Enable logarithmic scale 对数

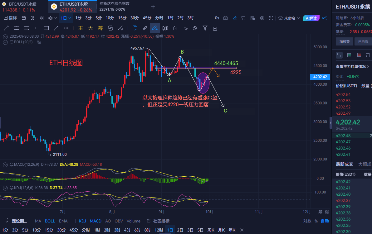(307, 221)
